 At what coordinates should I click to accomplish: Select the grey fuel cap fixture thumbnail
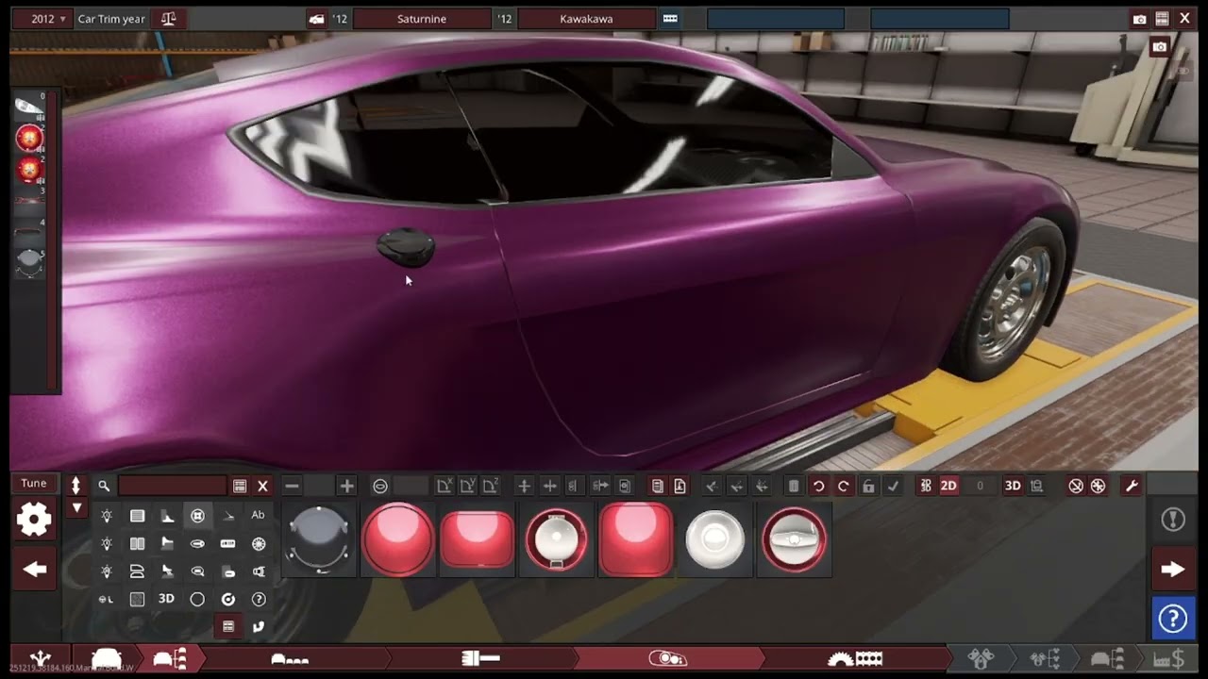click(319, 539)
